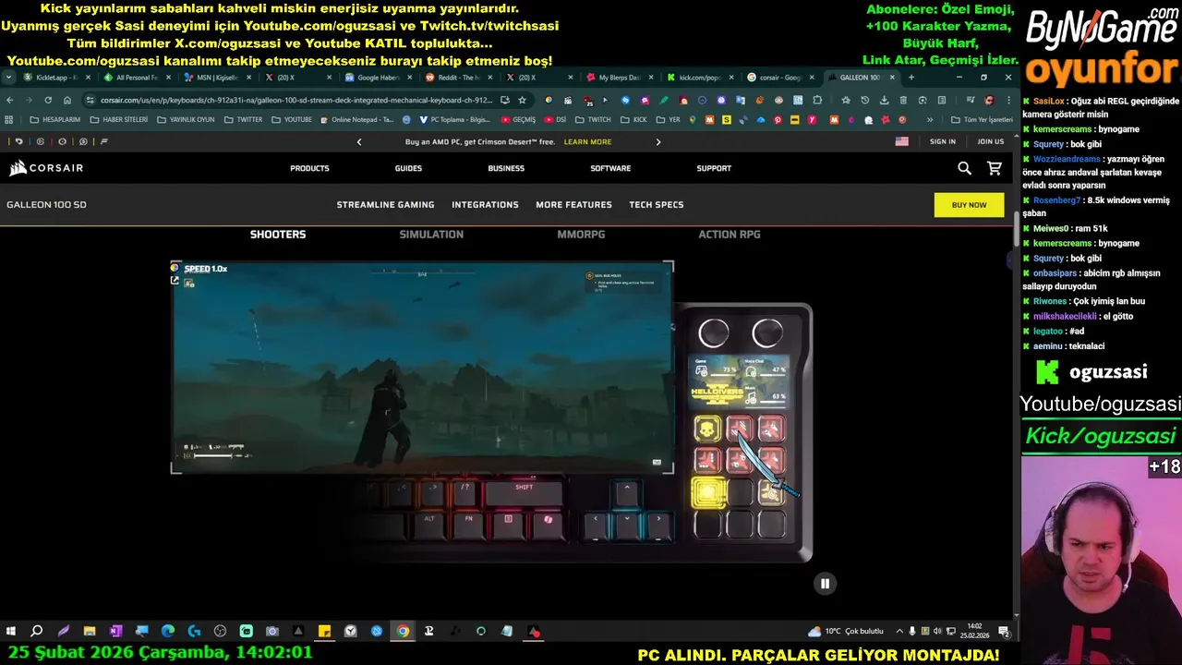Select SHOOTERS game tab
1182x665 pixels.
coord(278,235)
